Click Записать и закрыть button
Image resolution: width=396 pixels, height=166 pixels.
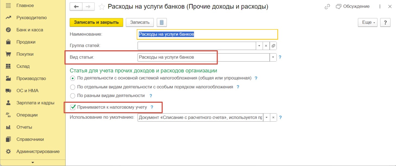[96, 22]
